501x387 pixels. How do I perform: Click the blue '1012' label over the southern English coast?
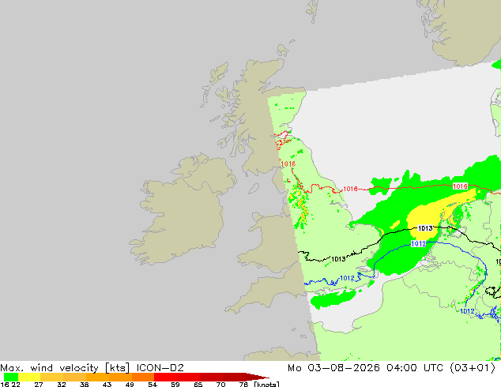point(348,278)
